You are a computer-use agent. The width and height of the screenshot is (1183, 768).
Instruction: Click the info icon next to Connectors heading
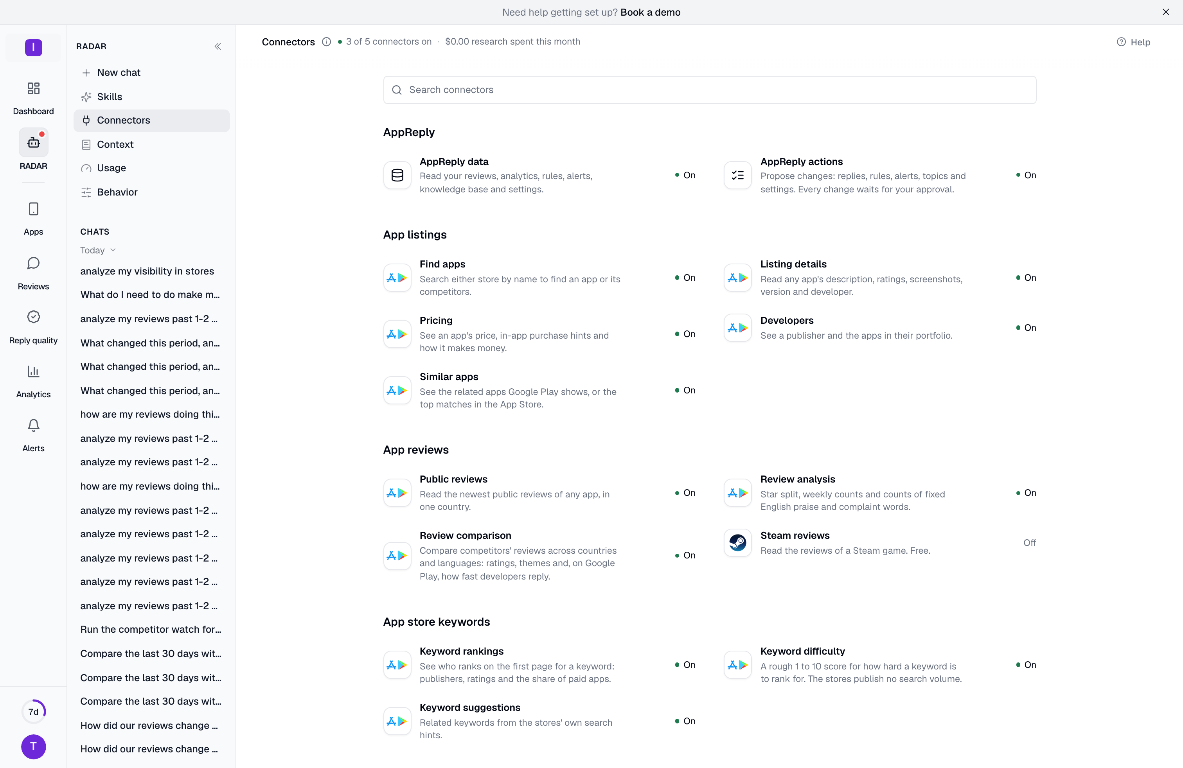tap(326, 42)
